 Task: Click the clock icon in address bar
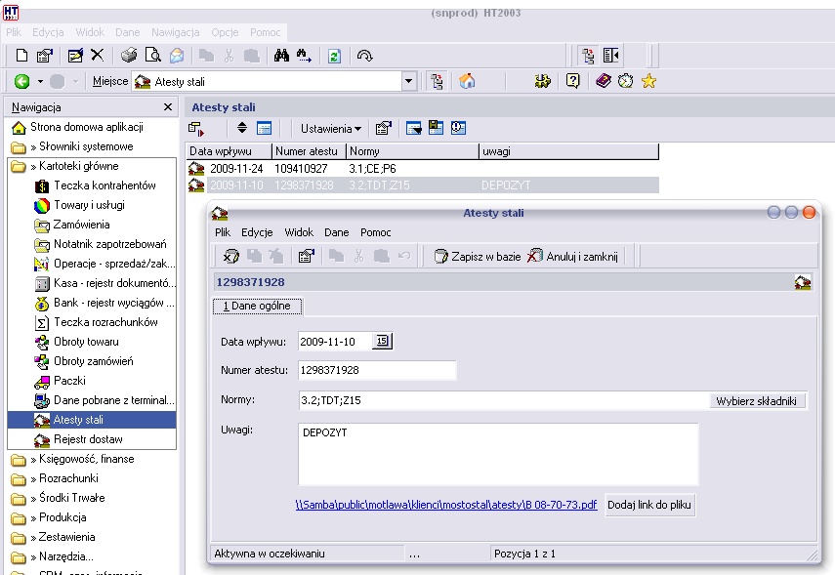pos(626,81)
